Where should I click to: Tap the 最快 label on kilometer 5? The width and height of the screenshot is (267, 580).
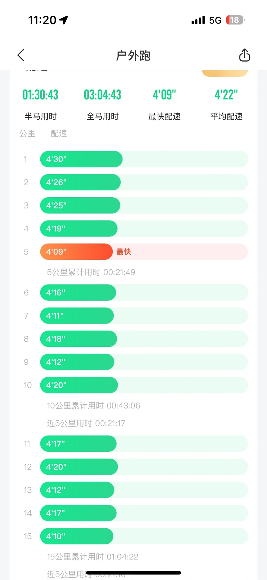click(x=124, y=252)
